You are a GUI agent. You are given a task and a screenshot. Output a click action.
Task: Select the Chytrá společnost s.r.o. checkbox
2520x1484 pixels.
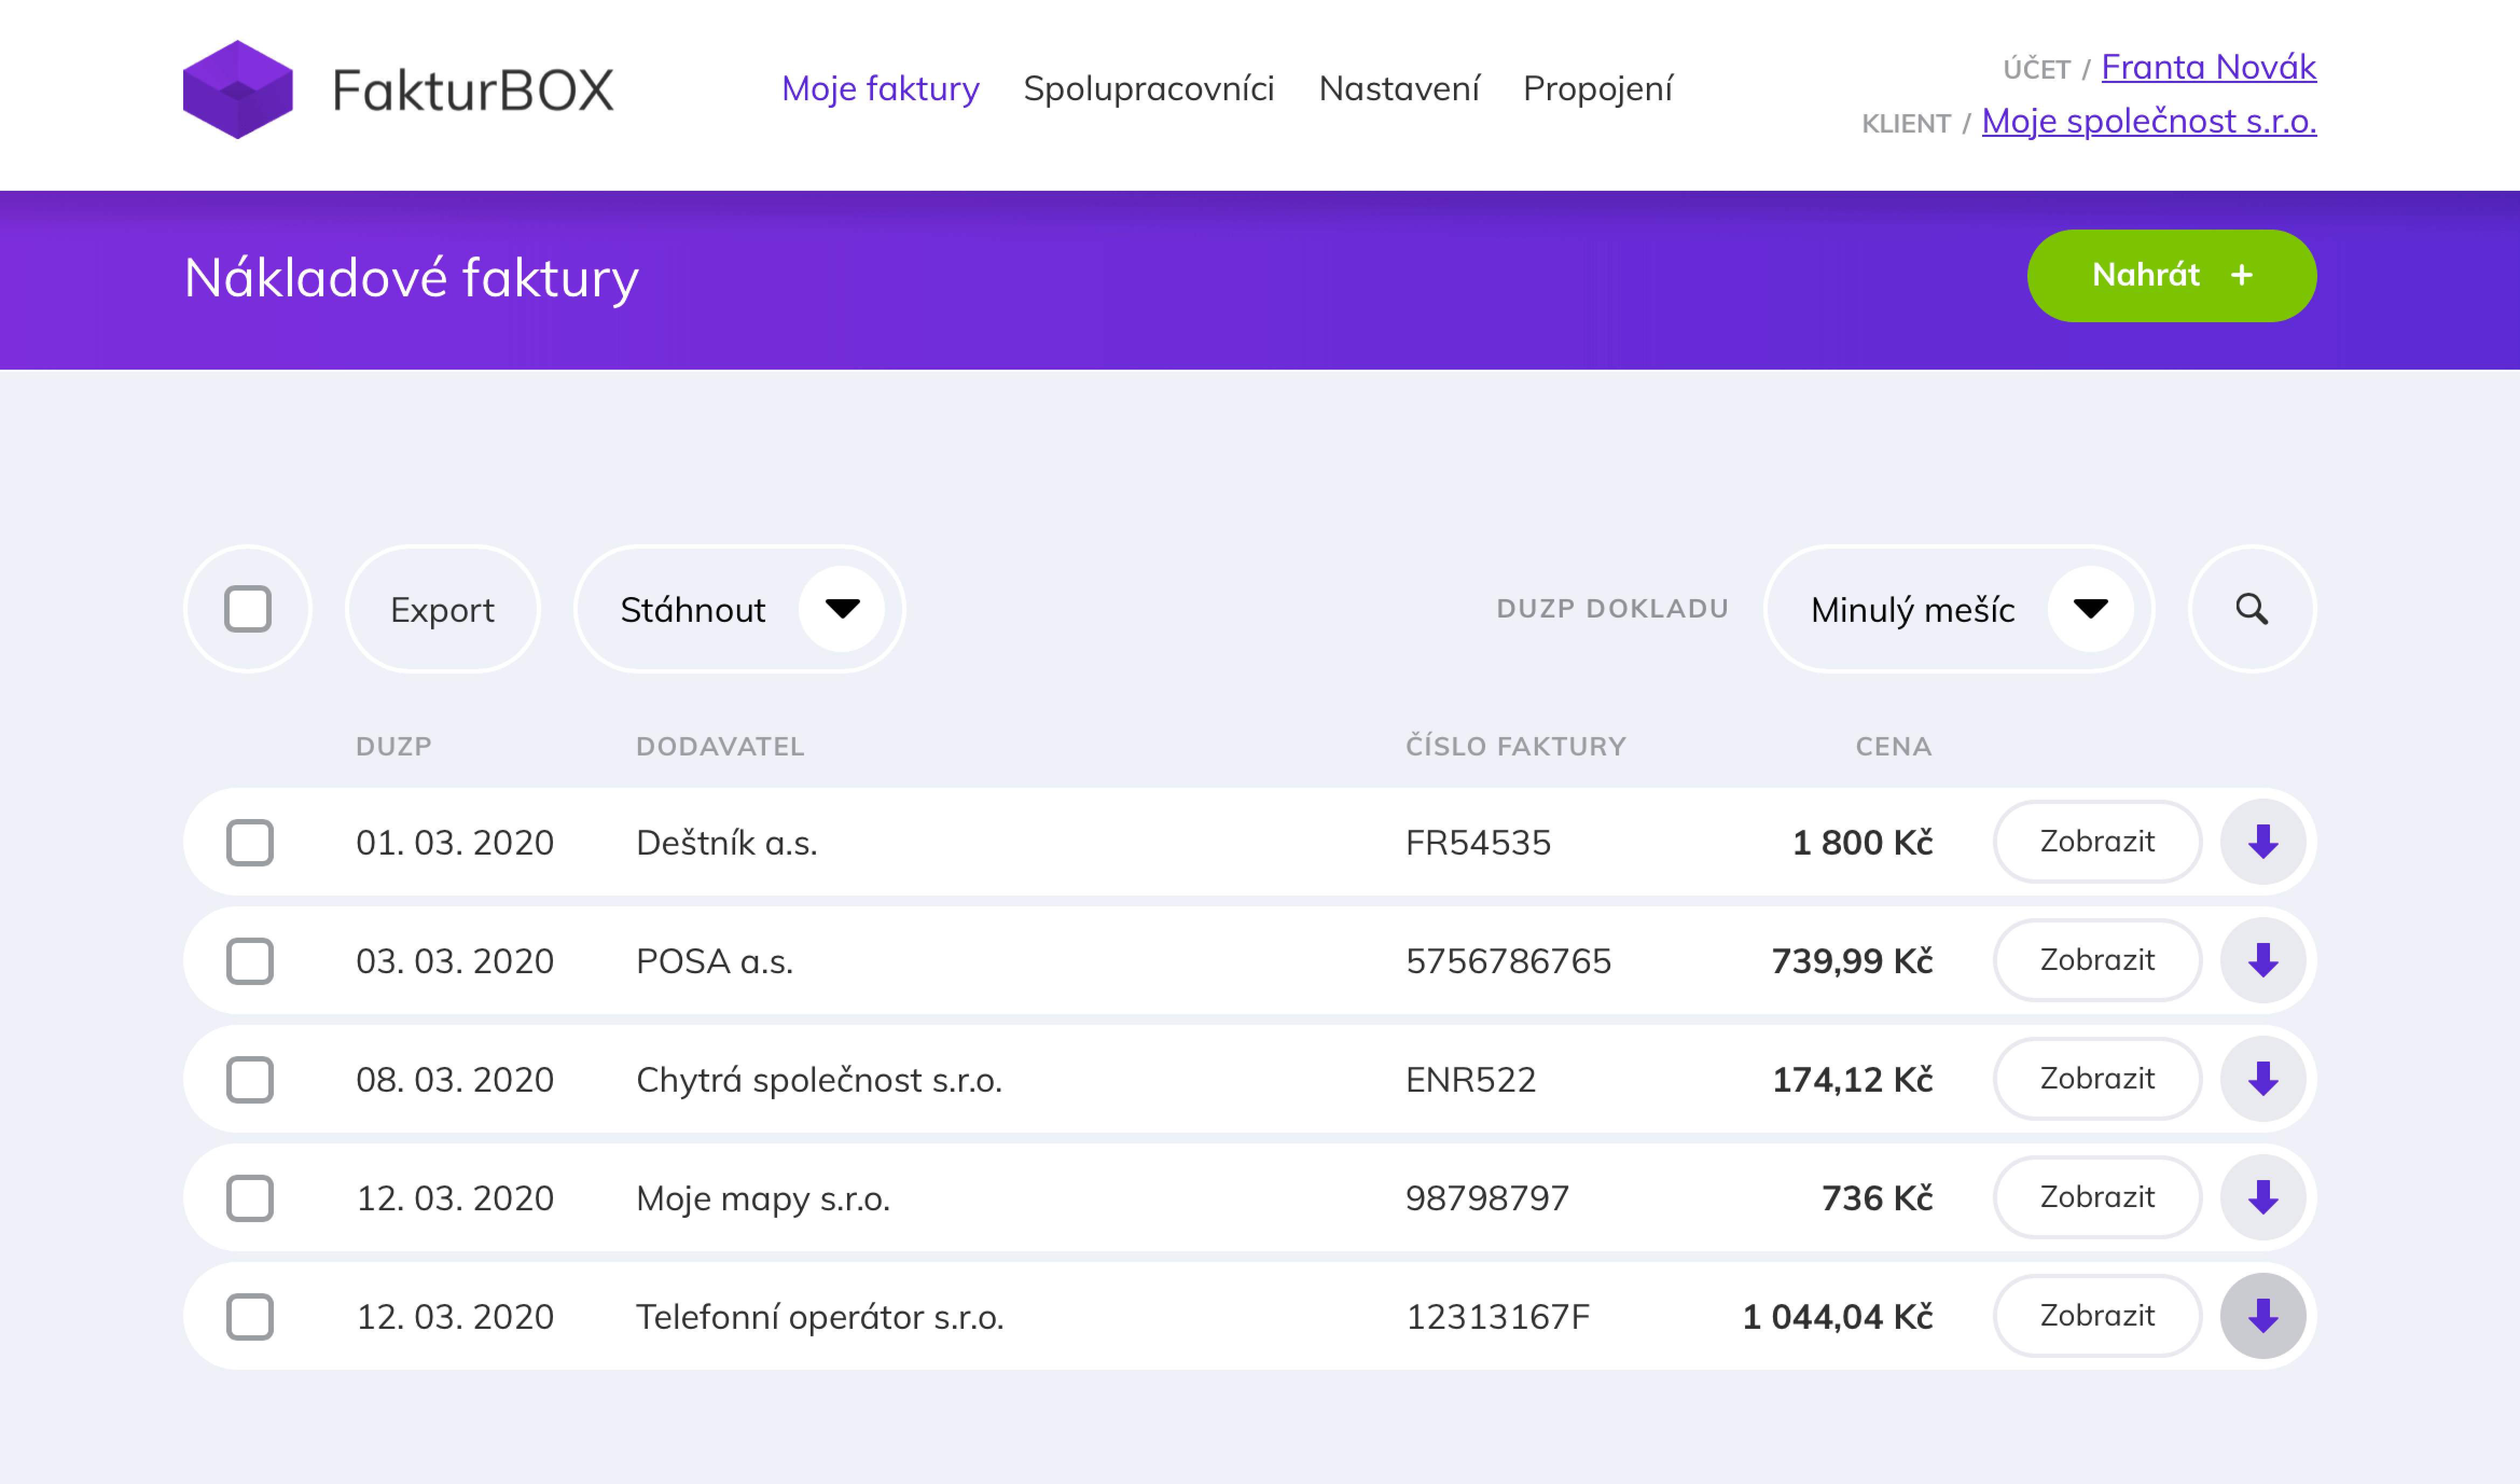click(250, 1079)
